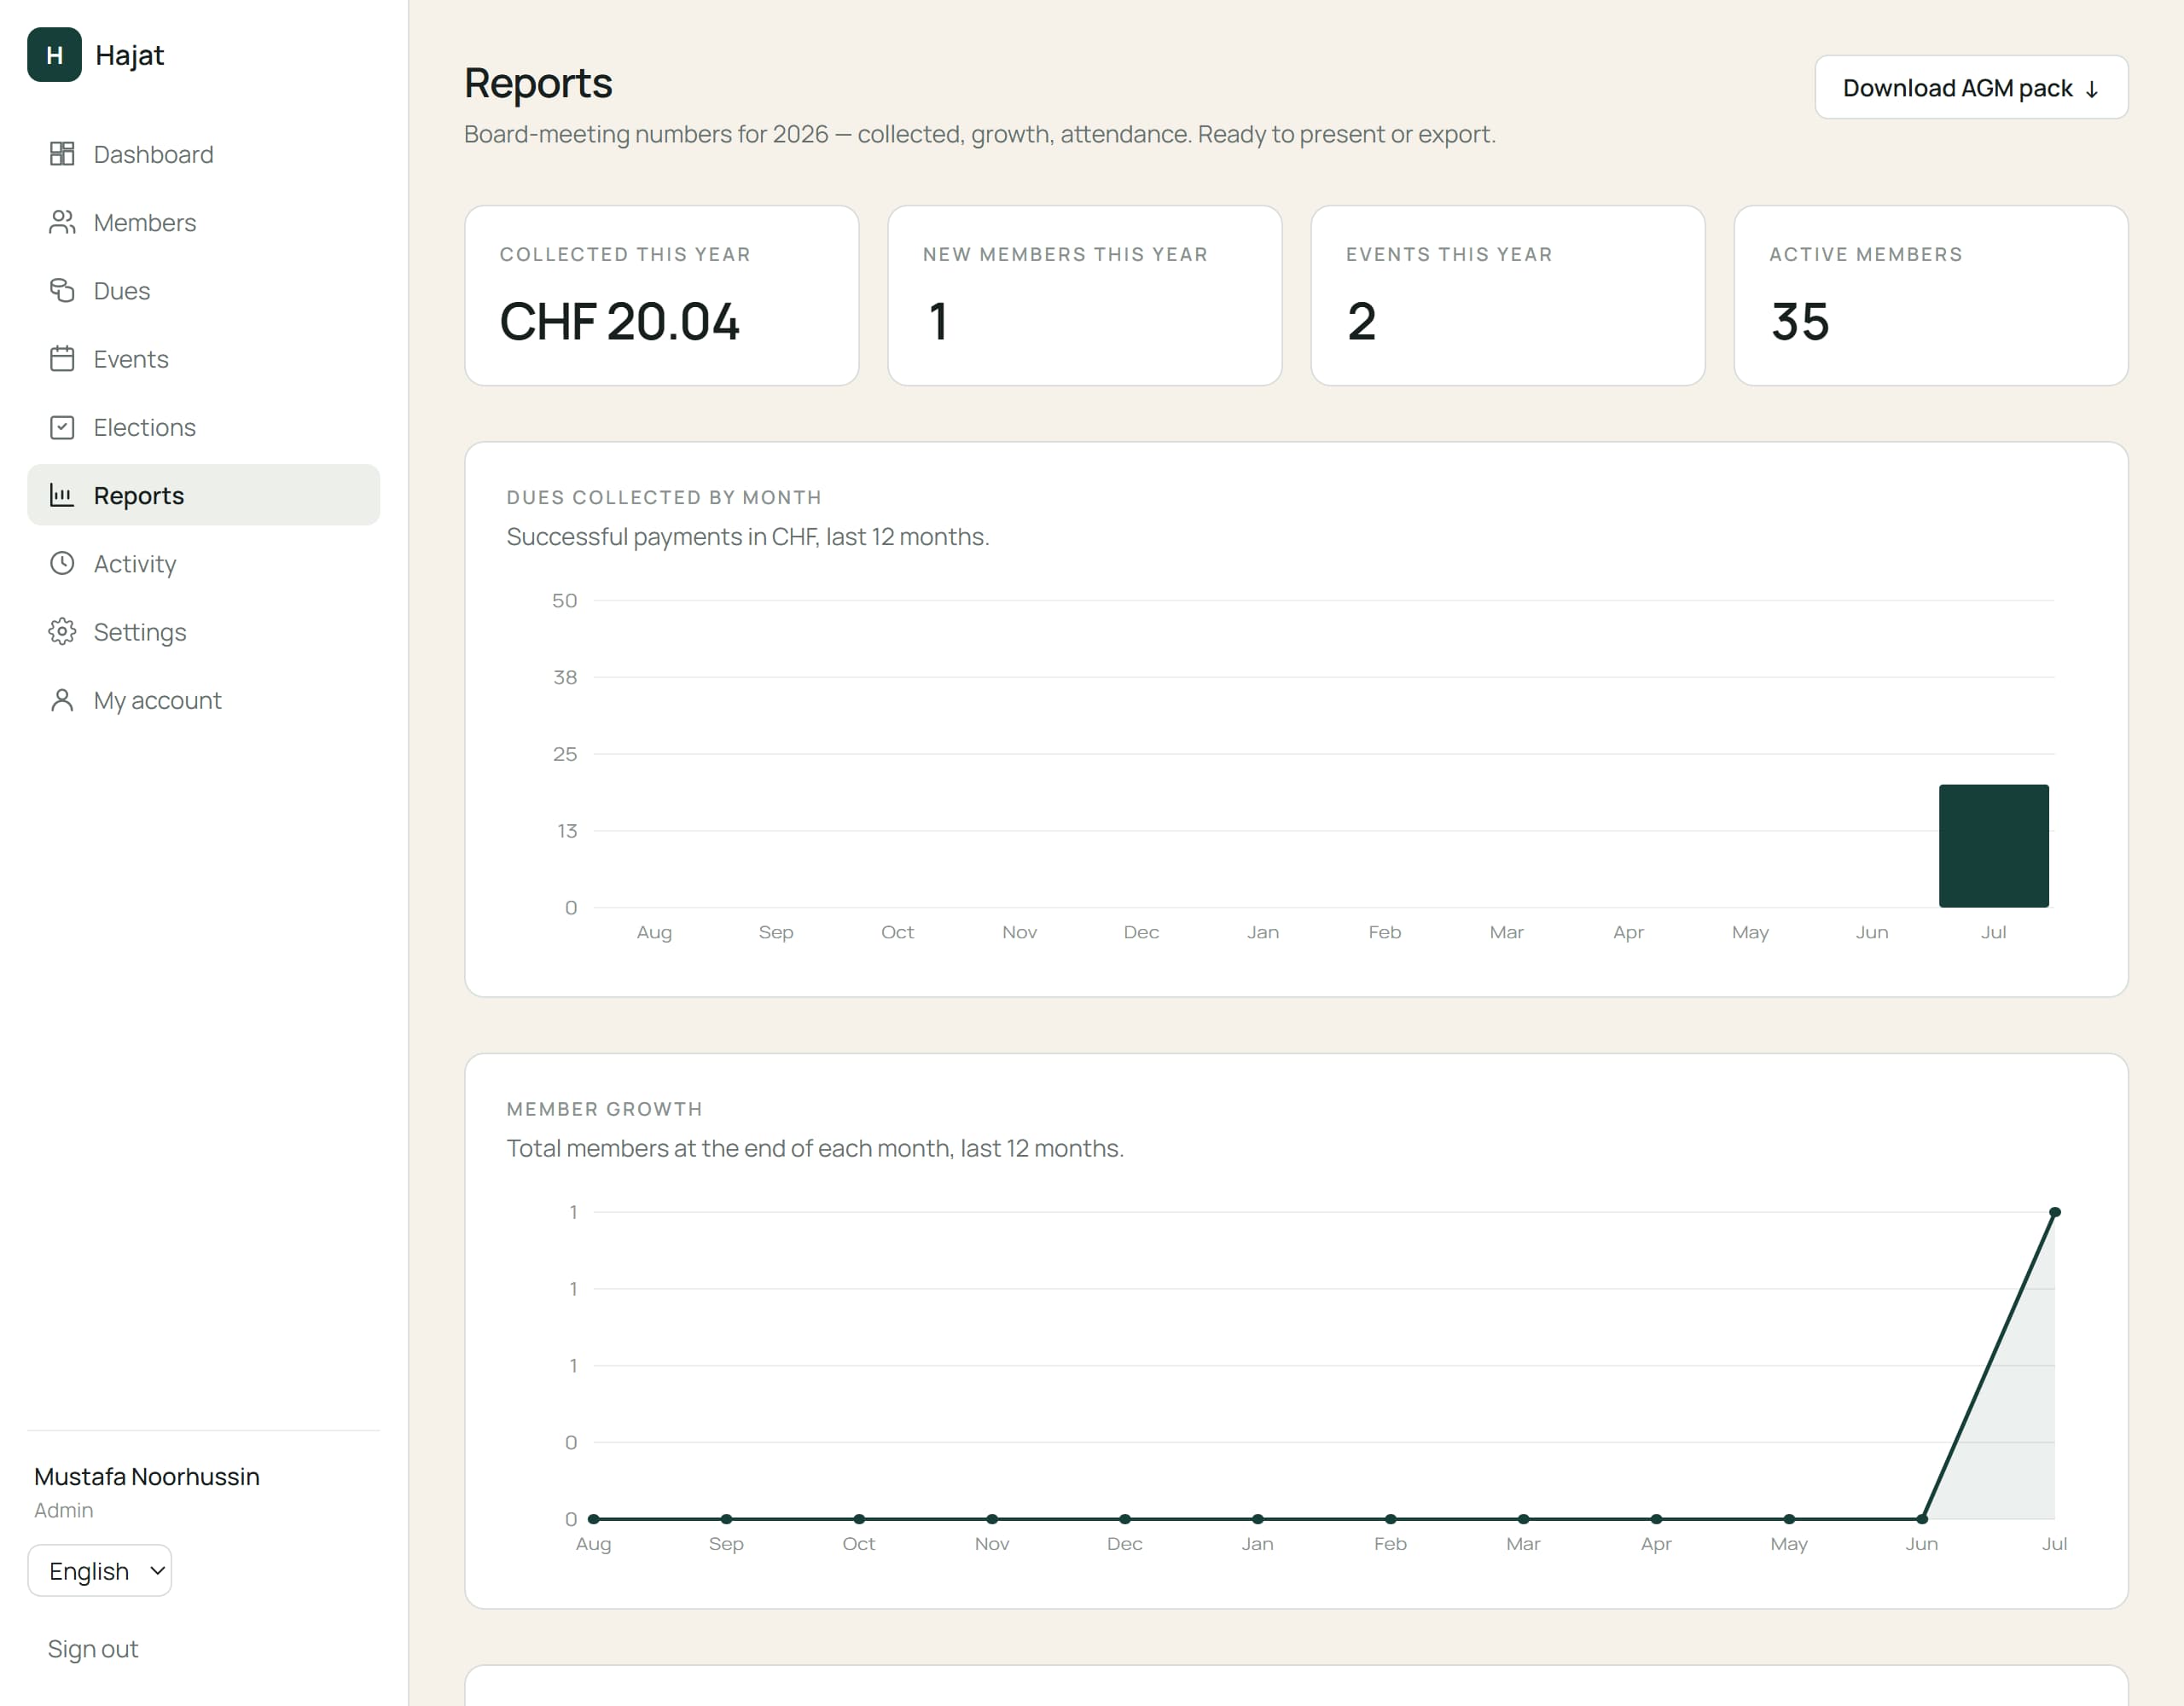Click the Dec label on dues chart axis

[x=1141, y=932]
